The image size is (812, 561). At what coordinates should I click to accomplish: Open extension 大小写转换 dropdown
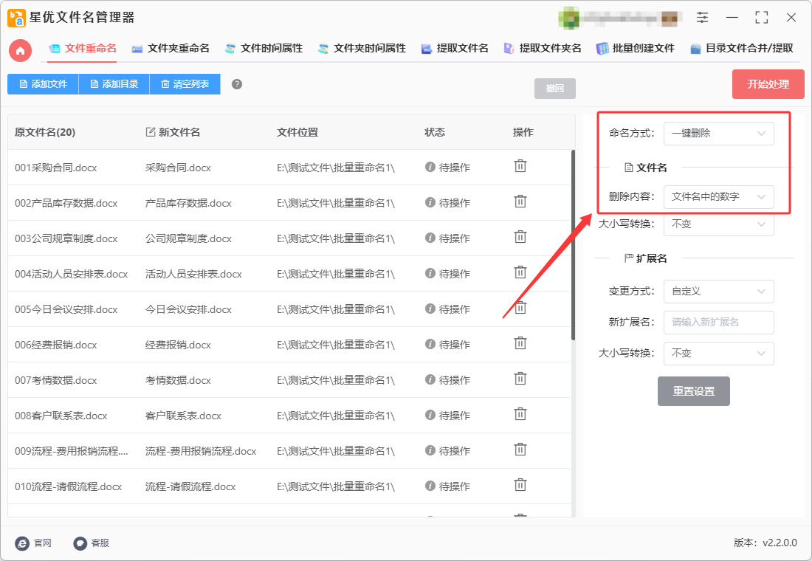[719, 354]
